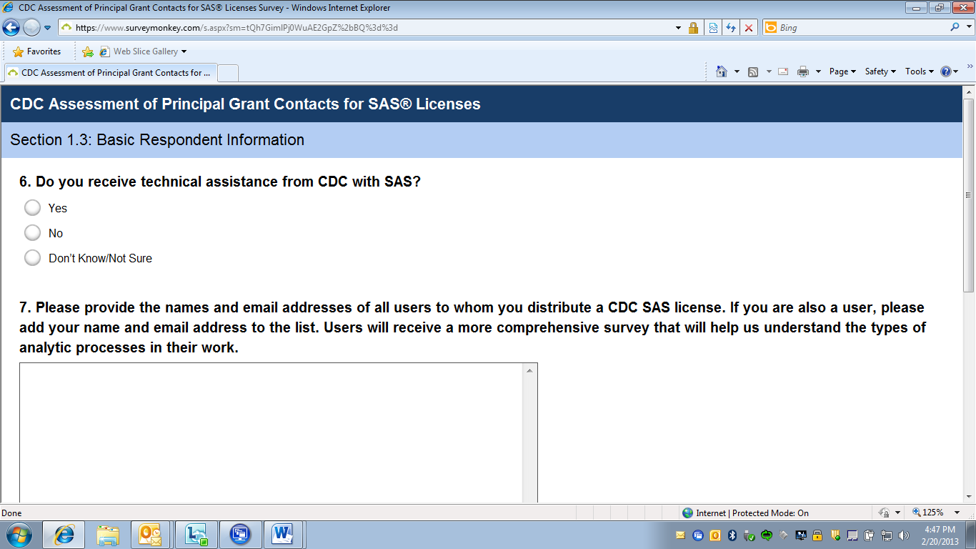The height and width of the screenshot is (549, 976).
Task: Open the recent pages history dropdown
Action: tap(48, 28)
